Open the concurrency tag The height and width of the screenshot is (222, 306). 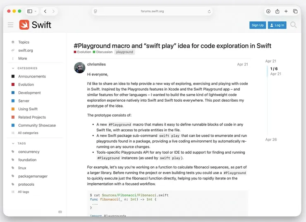pyautogui.click(x=29, y=152)
